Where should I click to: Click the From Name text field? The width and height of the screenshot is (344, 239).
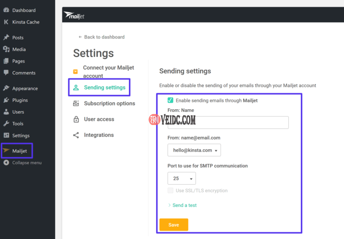click(228, 123)
